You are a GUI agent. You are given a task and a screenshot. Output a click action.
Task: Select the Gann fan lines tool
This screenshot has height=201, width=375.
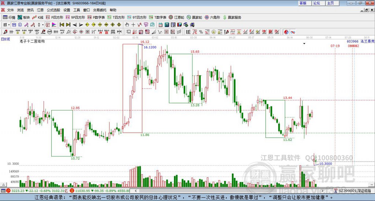[135, 32]
